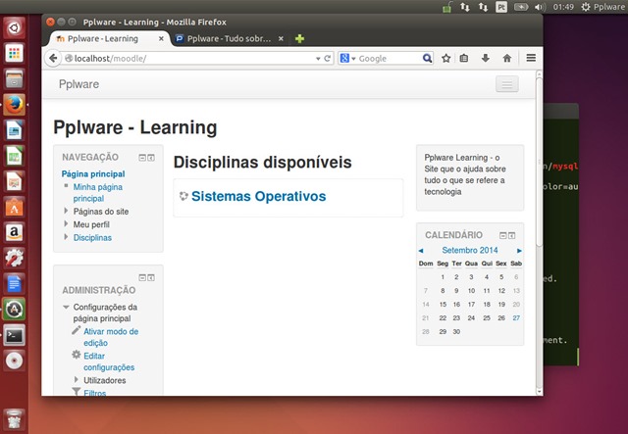The width and height of the screenshot is (628, 434).
Task: Open Software Updater dock icon
Action: click(14, 310)
